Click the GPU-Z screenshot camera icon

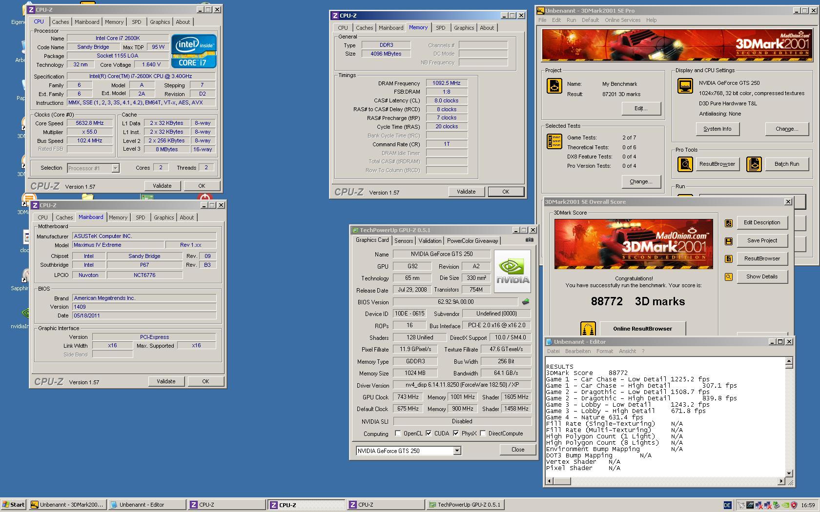pyautogui.click(x=529, y=240)
